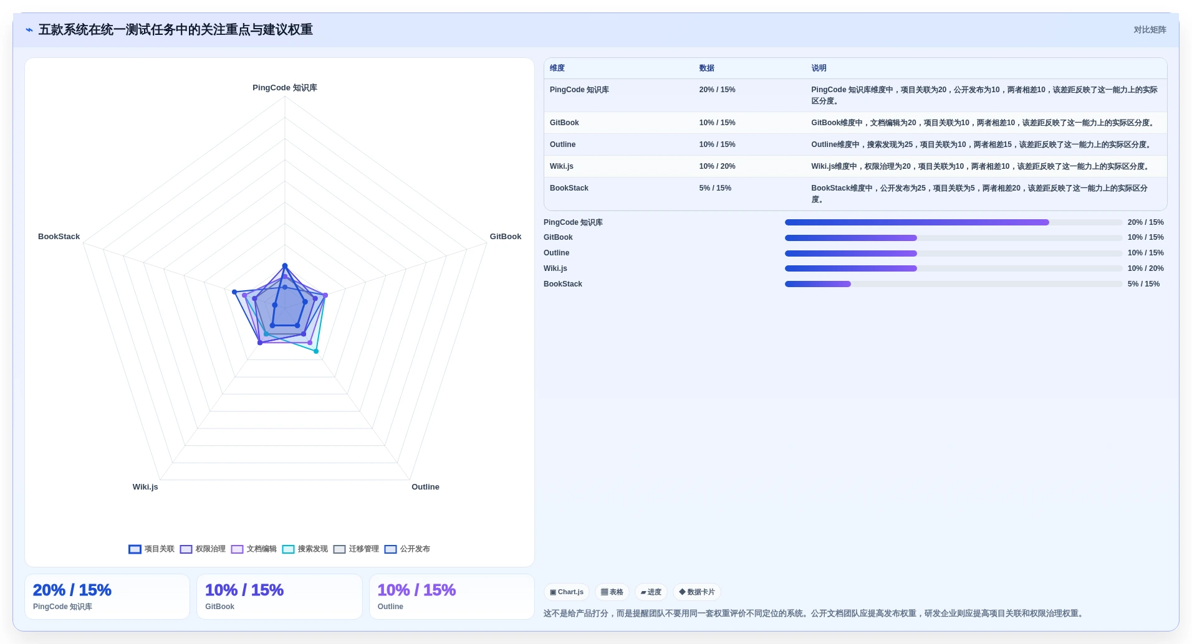Toggle the 迁移管理 legend swatch
The width and height of the screenshot is (1192, 644).
pyautogui.click(x=339, y=549)
